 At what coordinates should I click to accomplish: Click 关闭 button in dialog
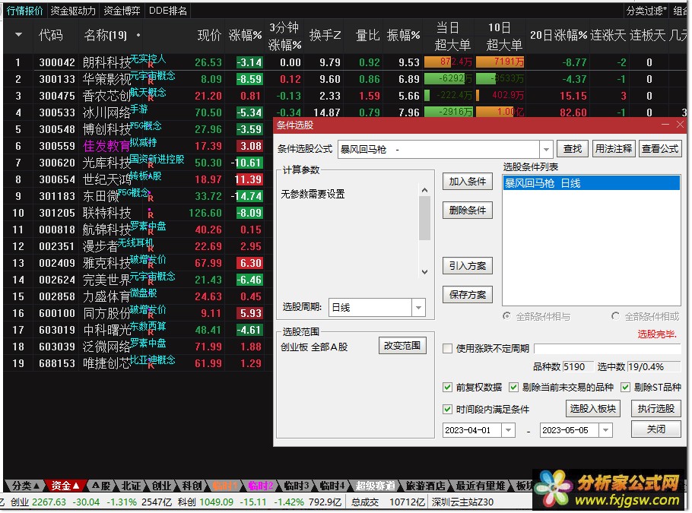click(655, 429)
